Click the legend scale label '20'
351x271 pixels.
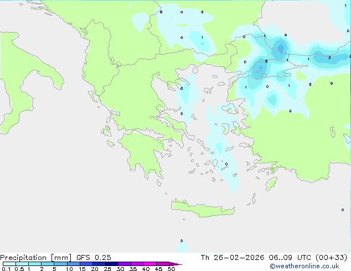[95, 269]
